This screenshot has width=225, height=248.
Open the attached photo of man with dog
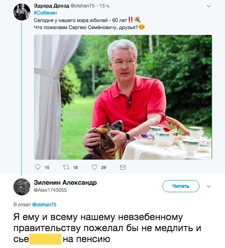(123, 97)
